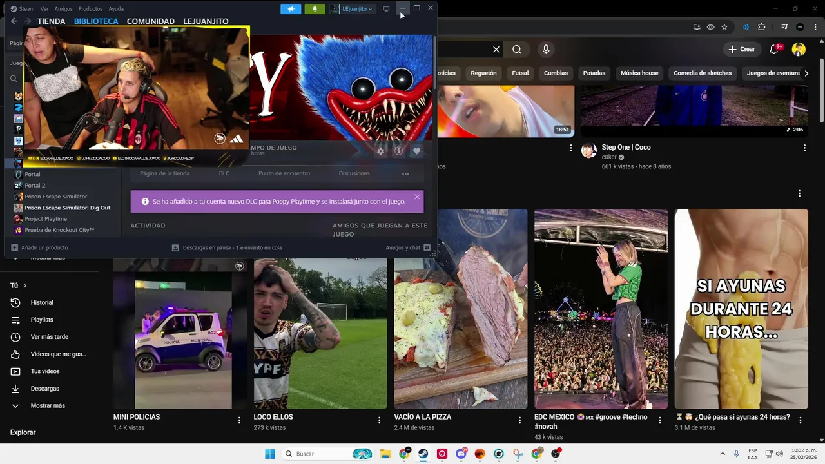Select Cumbias filter chip
Viewport: 825px width, 464px height.
(x=556, y=73)
